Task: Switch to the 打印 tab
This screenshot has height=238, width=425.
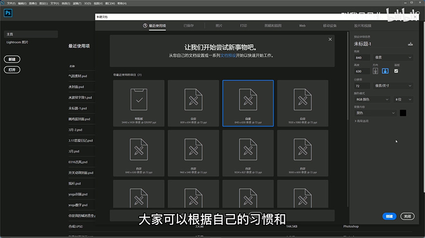Action: [x=243, y=26]
